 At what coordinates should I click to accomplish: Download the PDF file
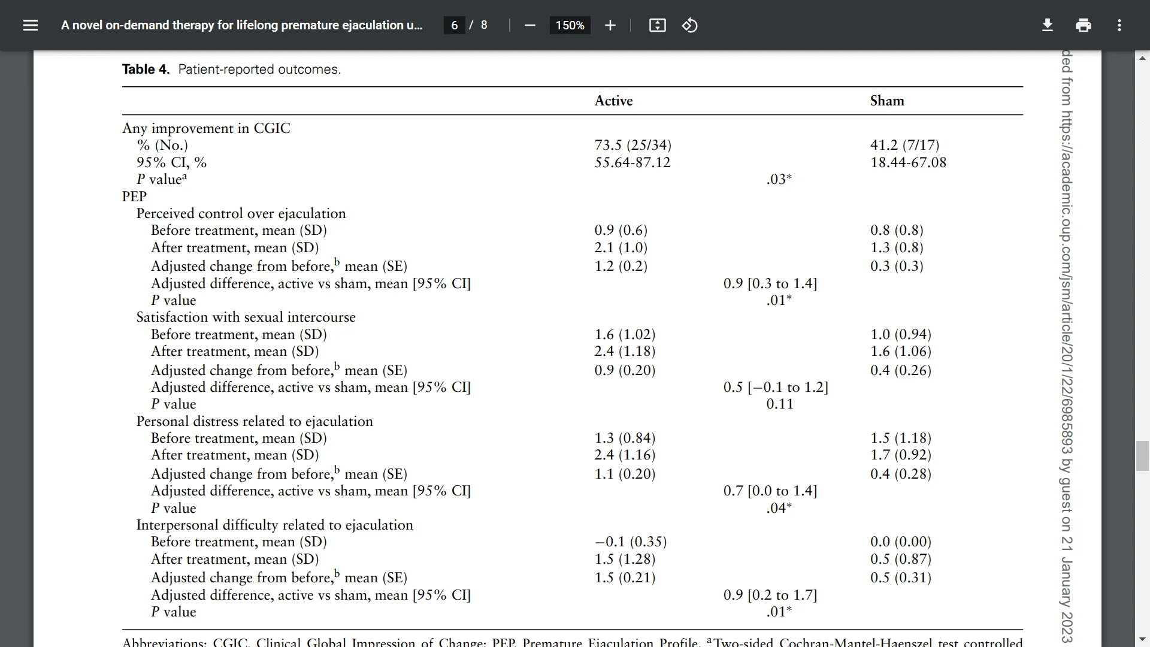point(1047,25)
